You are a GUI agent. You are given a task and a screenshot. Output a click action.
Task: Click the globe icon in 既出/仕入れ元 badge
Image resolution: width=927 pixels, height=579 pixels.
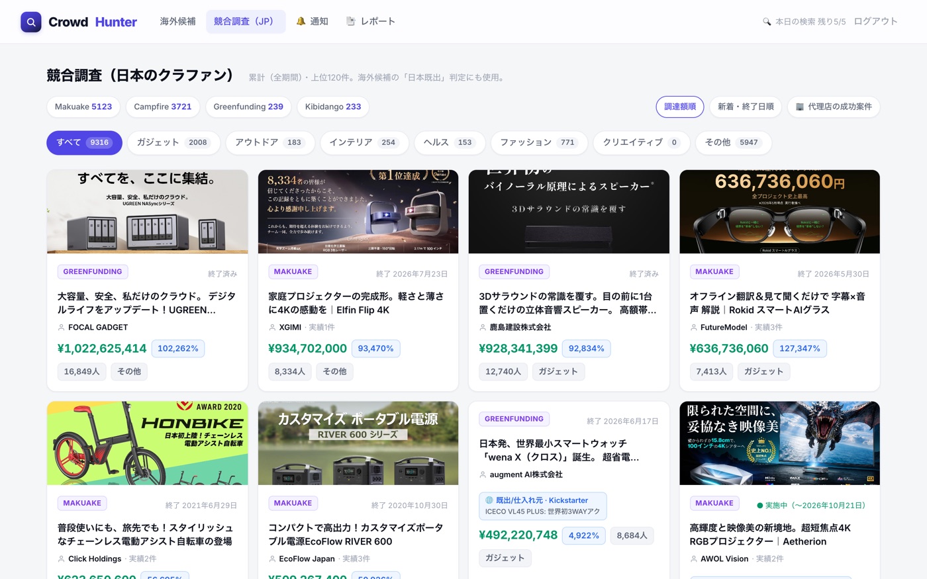[489, 500]
